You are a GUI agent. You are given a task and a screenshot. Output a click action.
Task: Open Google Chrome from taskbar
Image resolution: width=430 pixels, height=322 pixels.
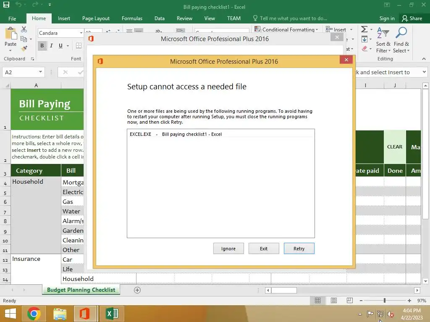coord(34,314)
